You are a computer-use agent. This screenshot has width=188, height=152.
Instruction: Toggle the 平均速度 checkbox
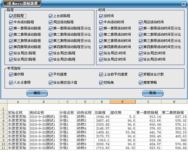coord(51,75)
